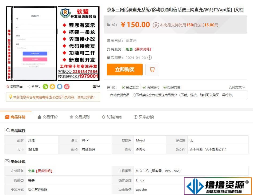Image resolution: width=253 pixels, height=195 pixels.
Task: Click the 分享 share icon label
Action: click(34, 87)
